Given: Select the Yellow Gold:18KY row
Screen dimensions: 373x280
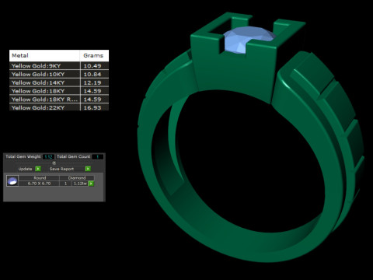Looking at the screenshot, I should [59, 91].
